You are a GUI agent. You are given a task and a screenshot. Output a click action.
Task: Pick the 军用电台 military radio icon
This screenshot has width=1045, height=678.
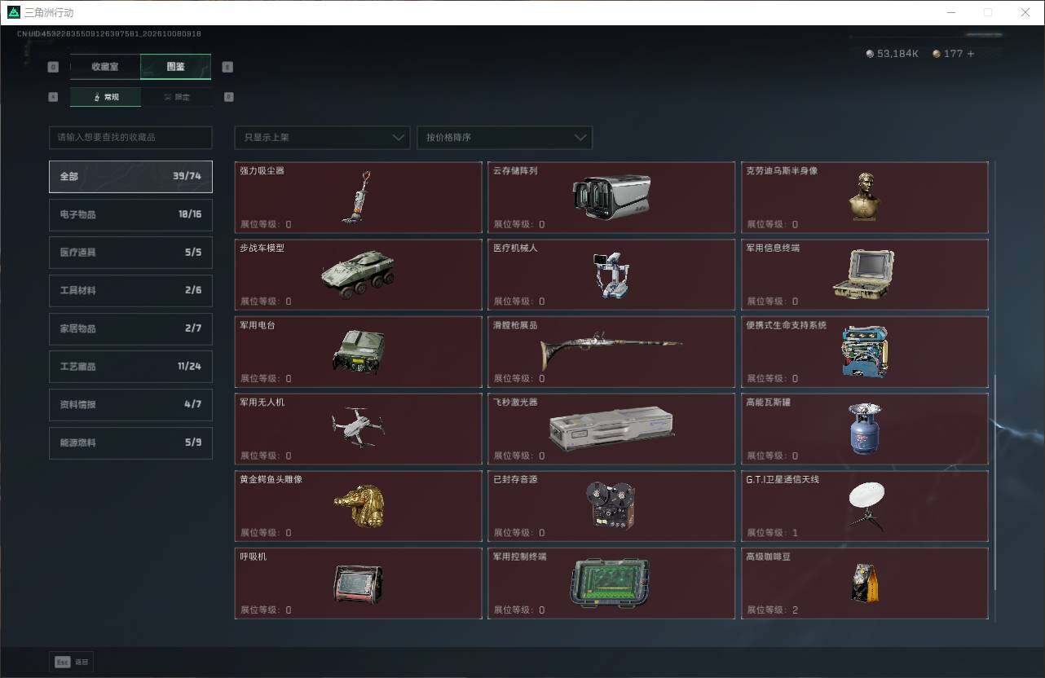click(x=358, y=351)
